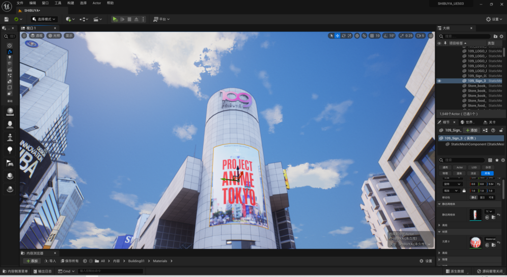
Task: Click the 所有 filter button in Details
Action: 487,173
